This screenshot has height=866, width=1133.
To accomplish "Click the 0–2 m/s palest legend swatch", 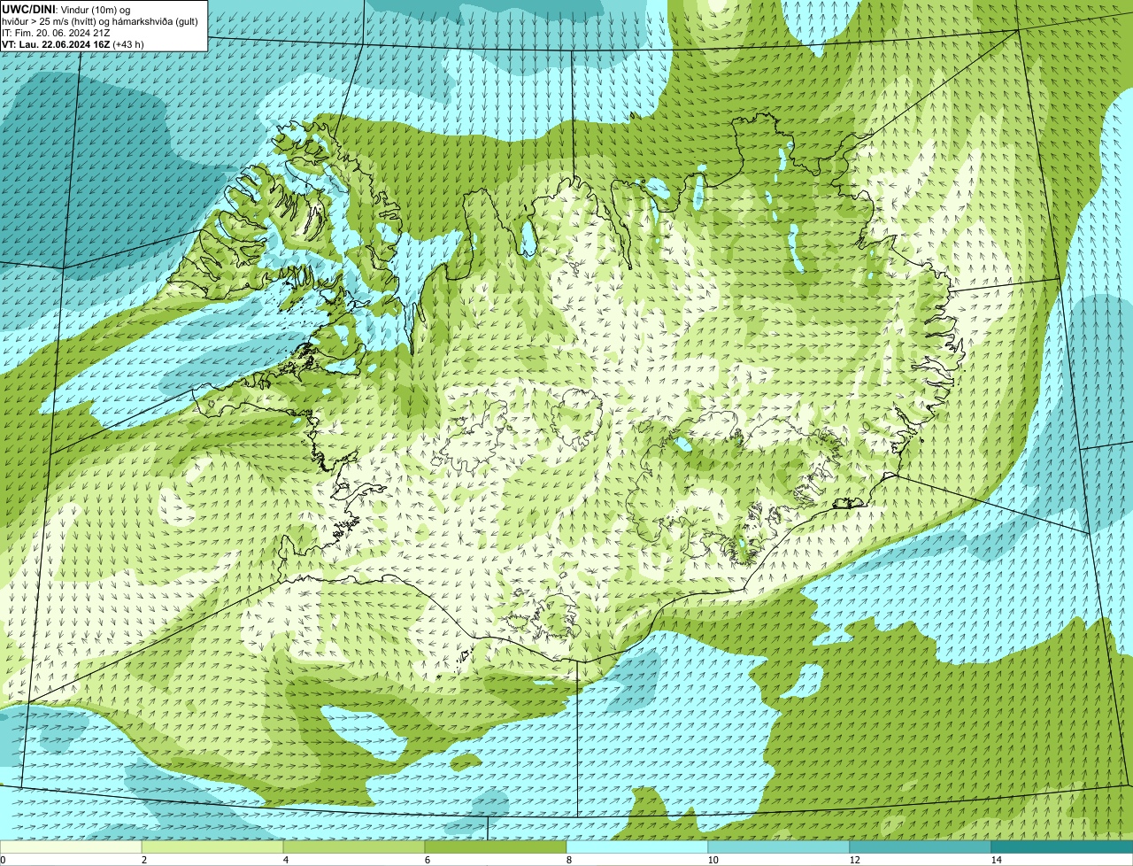I will tap(71, 847).
